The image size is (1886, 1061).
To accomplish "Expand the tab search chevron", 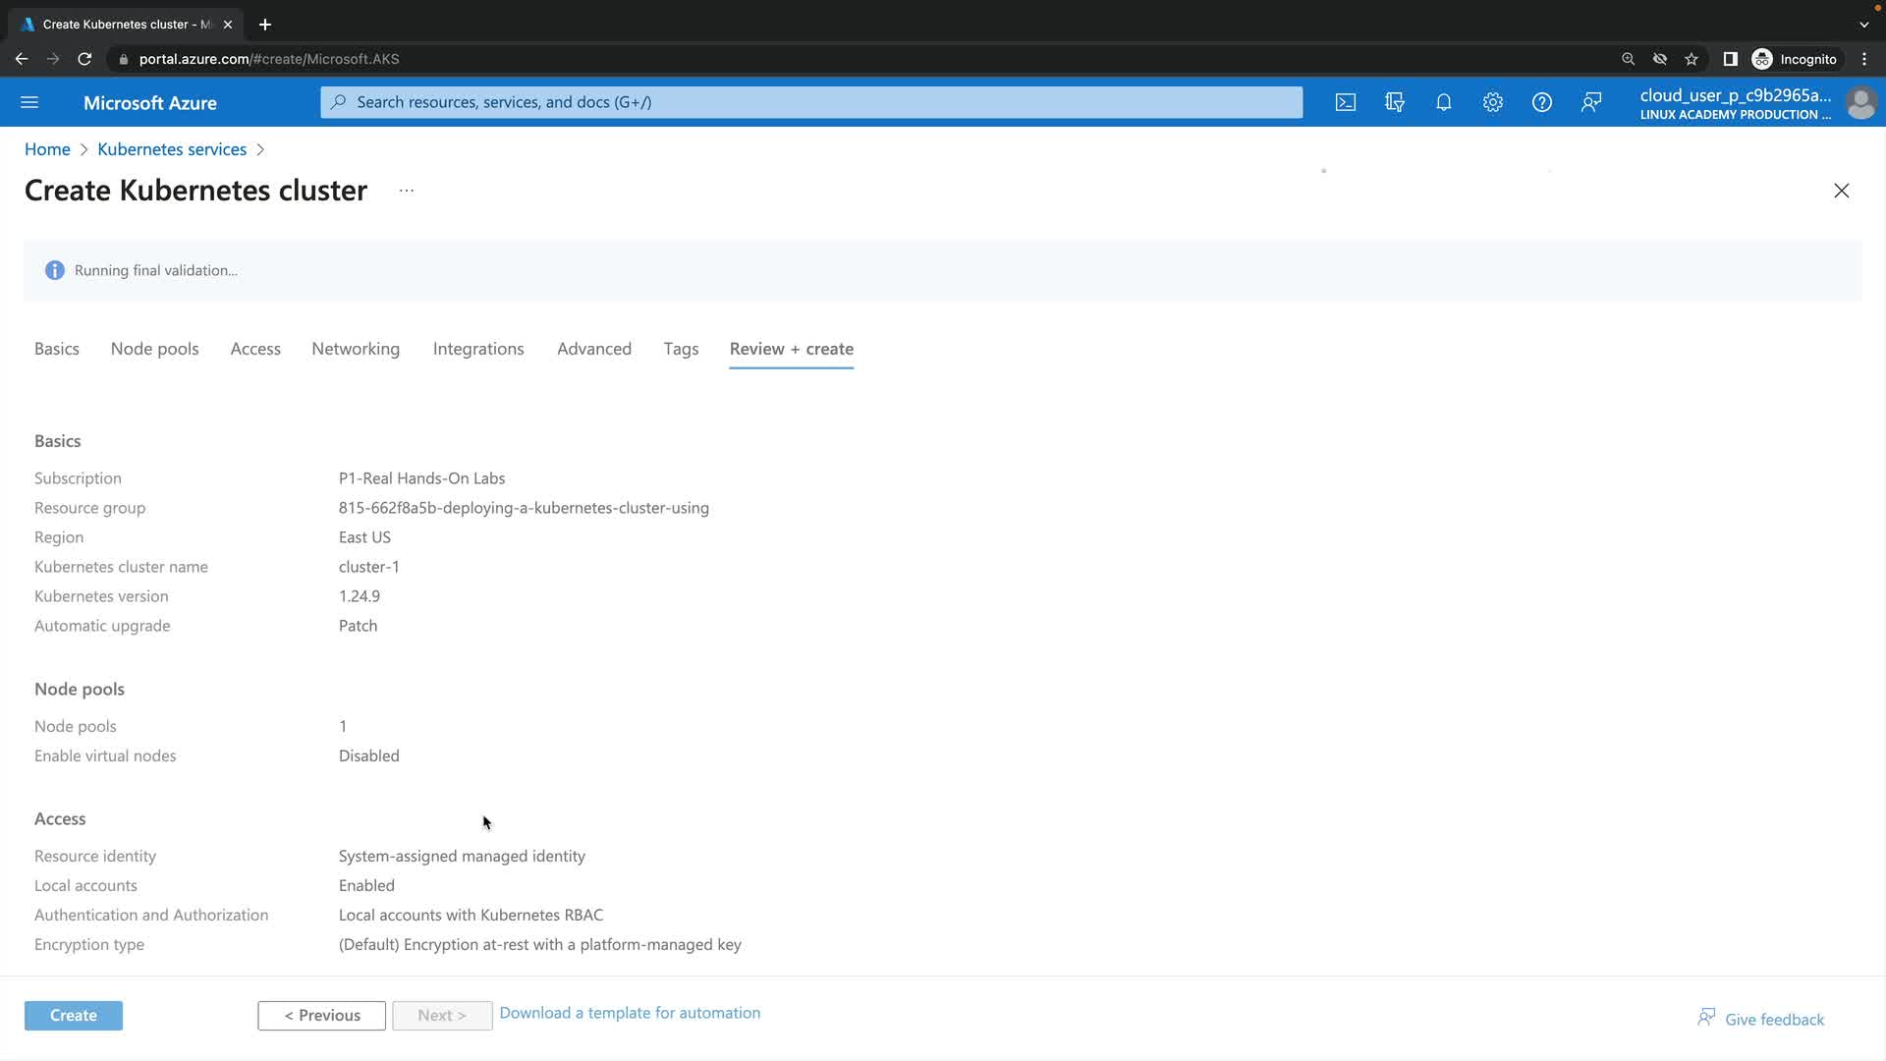I will (x=1864, y=25).
